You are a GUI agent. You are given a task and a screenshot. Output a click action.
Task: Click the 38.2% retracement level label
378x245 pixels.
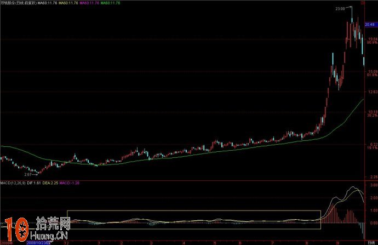[x=371, y=116]
